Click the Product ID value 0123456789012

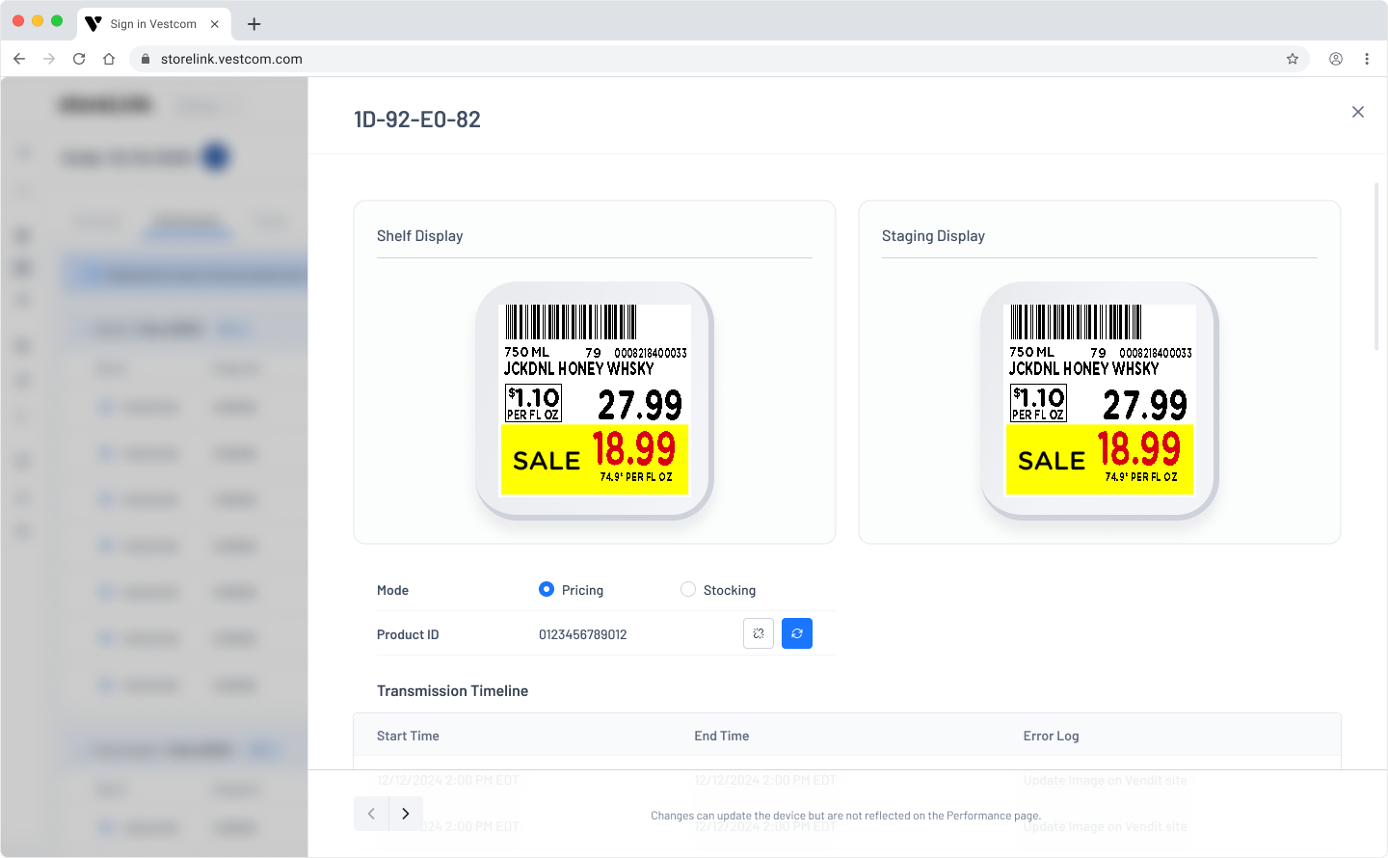(x=583, y=634)
